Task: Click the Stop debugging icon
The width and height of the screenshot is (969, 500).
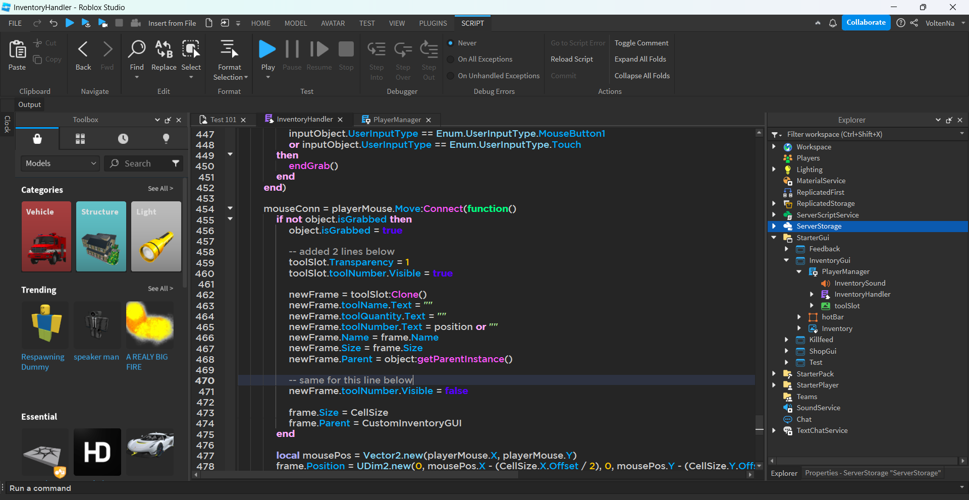Action: point(346,49)
